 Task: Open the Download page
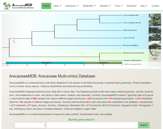coord(131,6)
